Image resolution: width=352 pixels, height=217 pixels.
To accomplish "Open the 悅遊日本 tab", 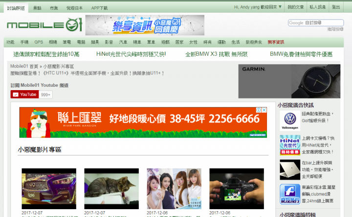I will point(74,8).
